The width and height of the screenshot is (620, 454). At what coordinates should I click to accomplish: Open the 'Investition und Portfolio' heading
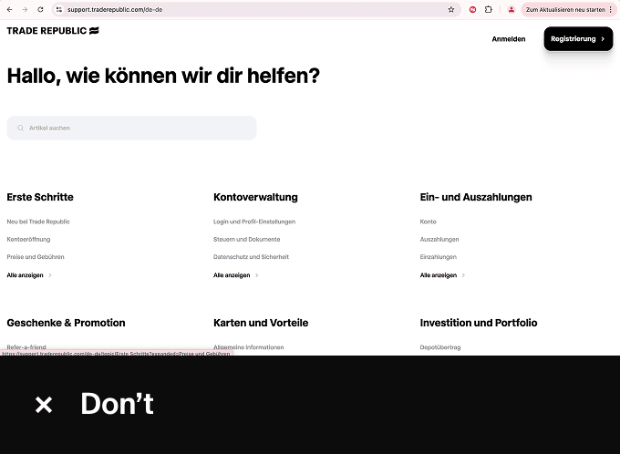coord(479,323)
